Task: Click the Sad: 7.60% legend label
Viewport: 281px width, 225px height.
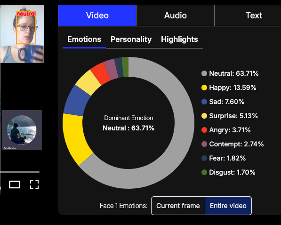Action: (x=227, y=102)
